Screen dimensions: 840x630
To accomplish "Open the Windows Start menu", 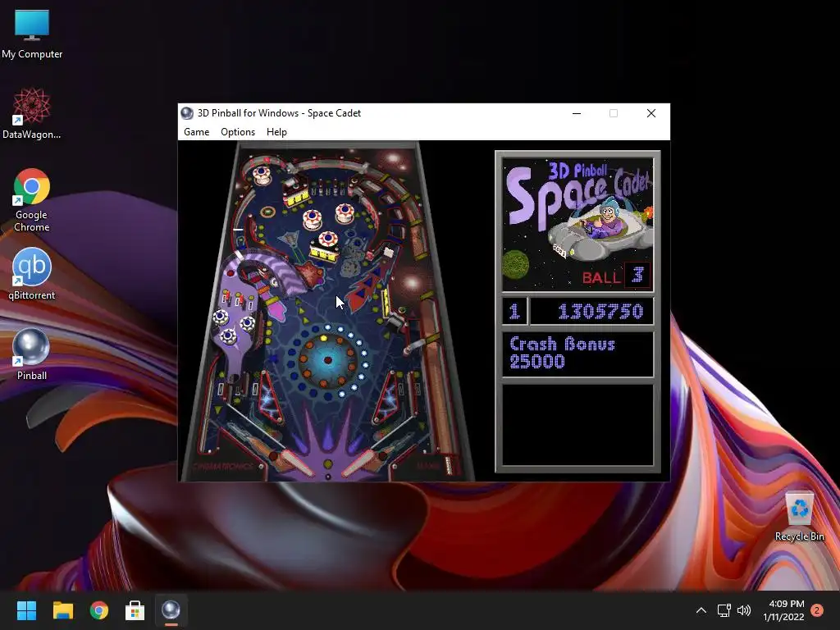I will tap(26, 610).
